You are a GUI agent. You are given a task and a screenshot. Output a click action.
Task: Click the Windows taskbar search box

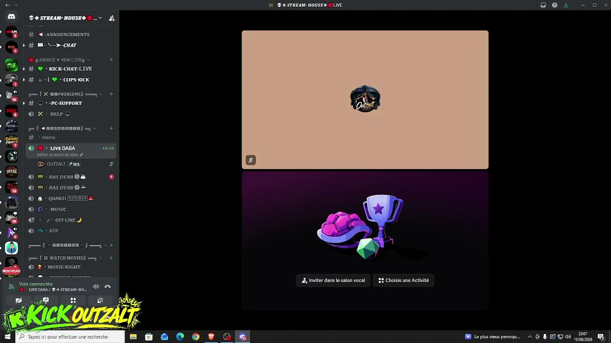(x=70, y=337)
